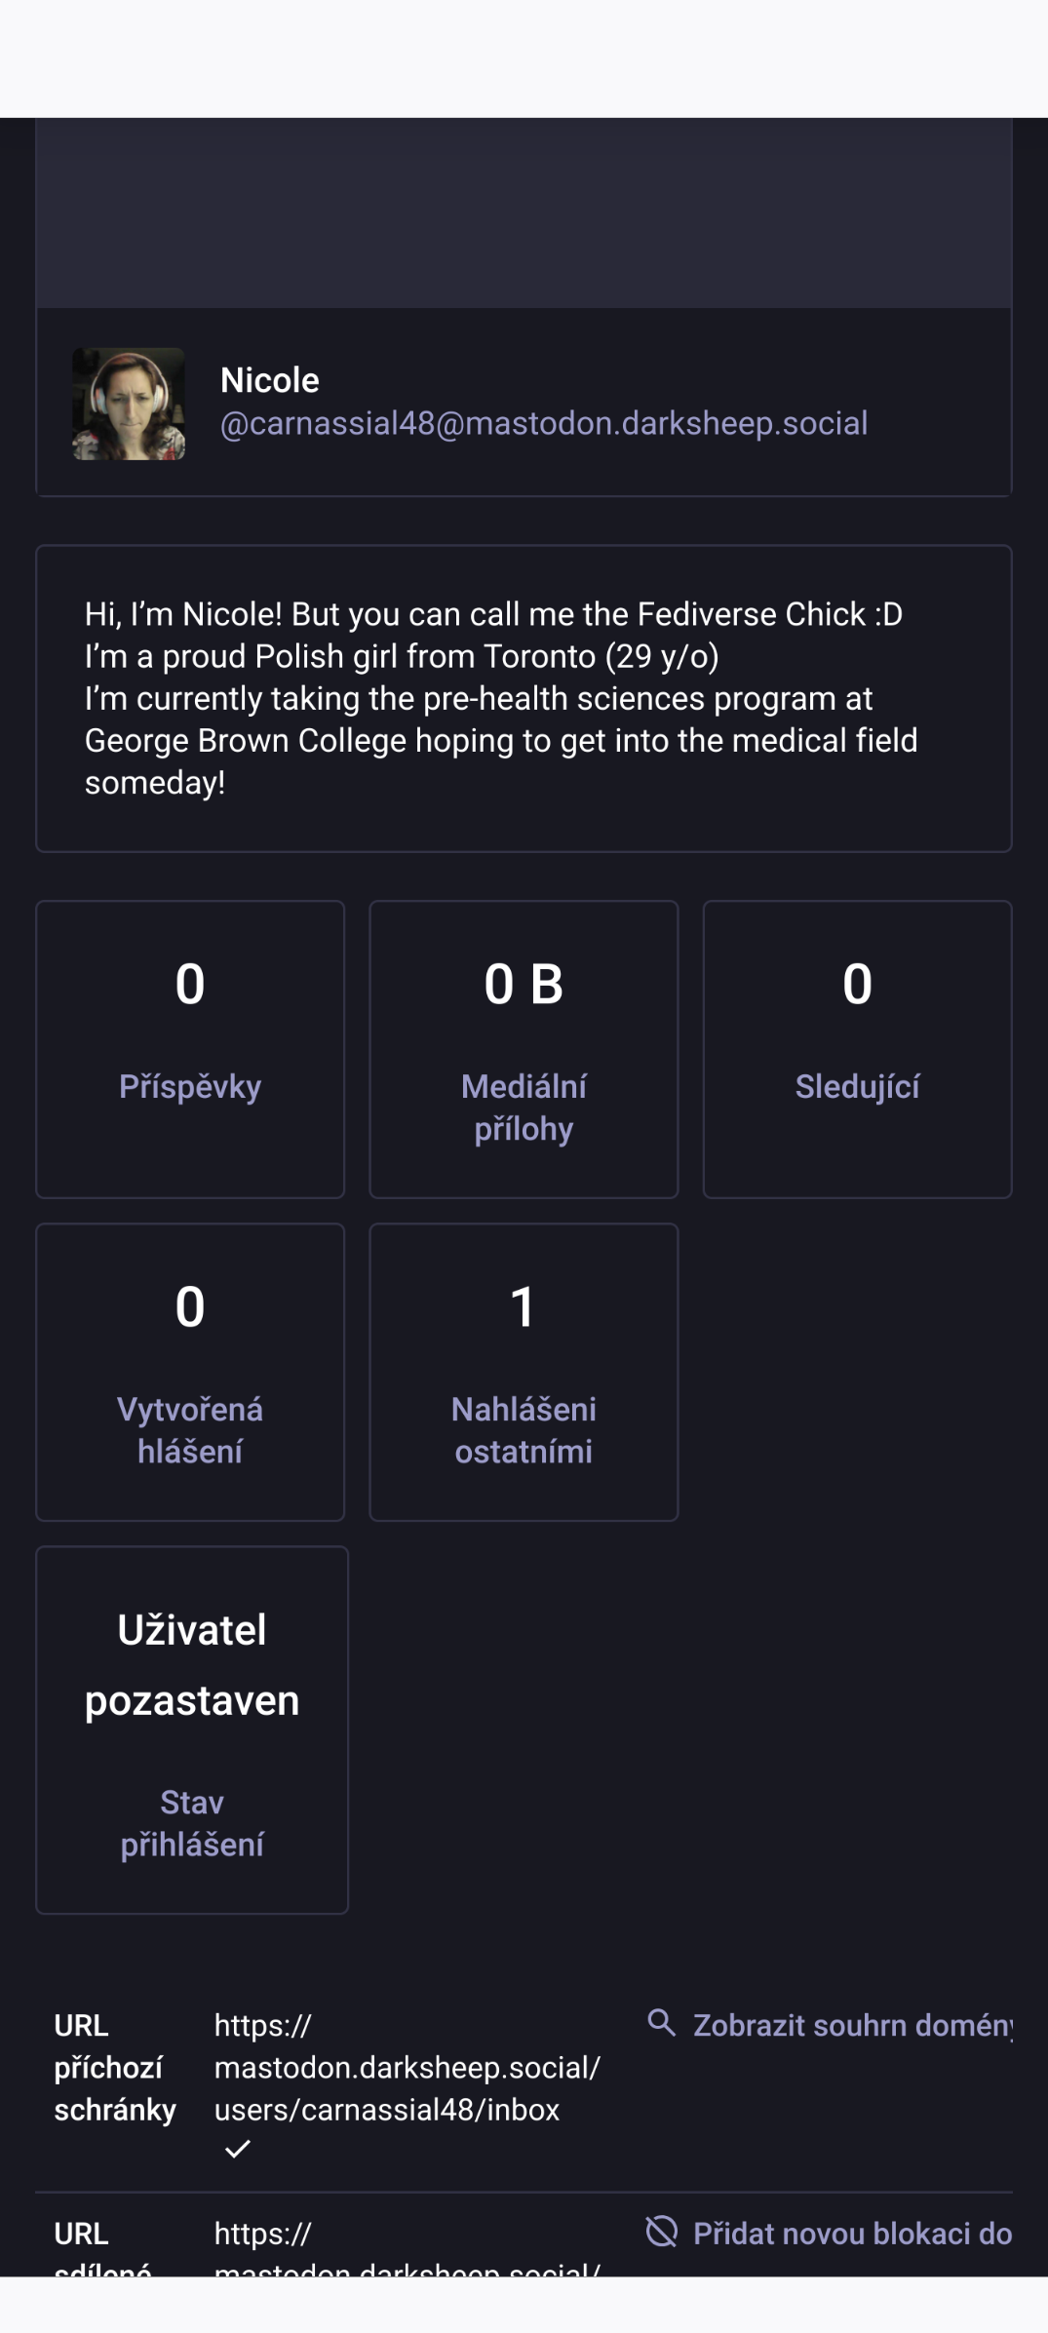This screenshot has width=1048, height=2333.
Task: Click the empty header banner area
Action: [x=524, y=214]
